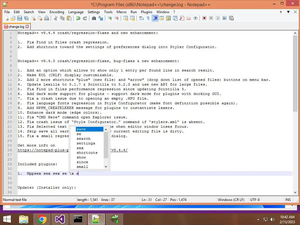Screen dimensions: 300x225
Task: Open the Search menu
Action: click(x=29, y=12)
